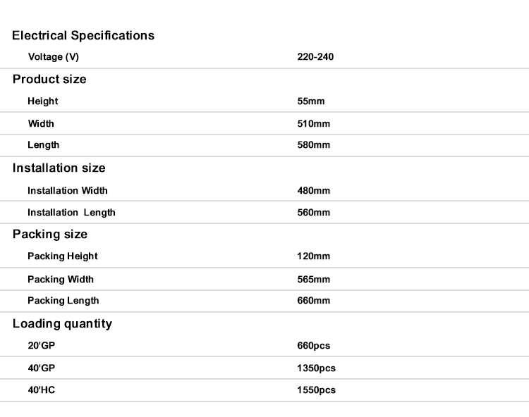529x417 pixels.
Task: Click the product Width label
Action: point(41,123)
